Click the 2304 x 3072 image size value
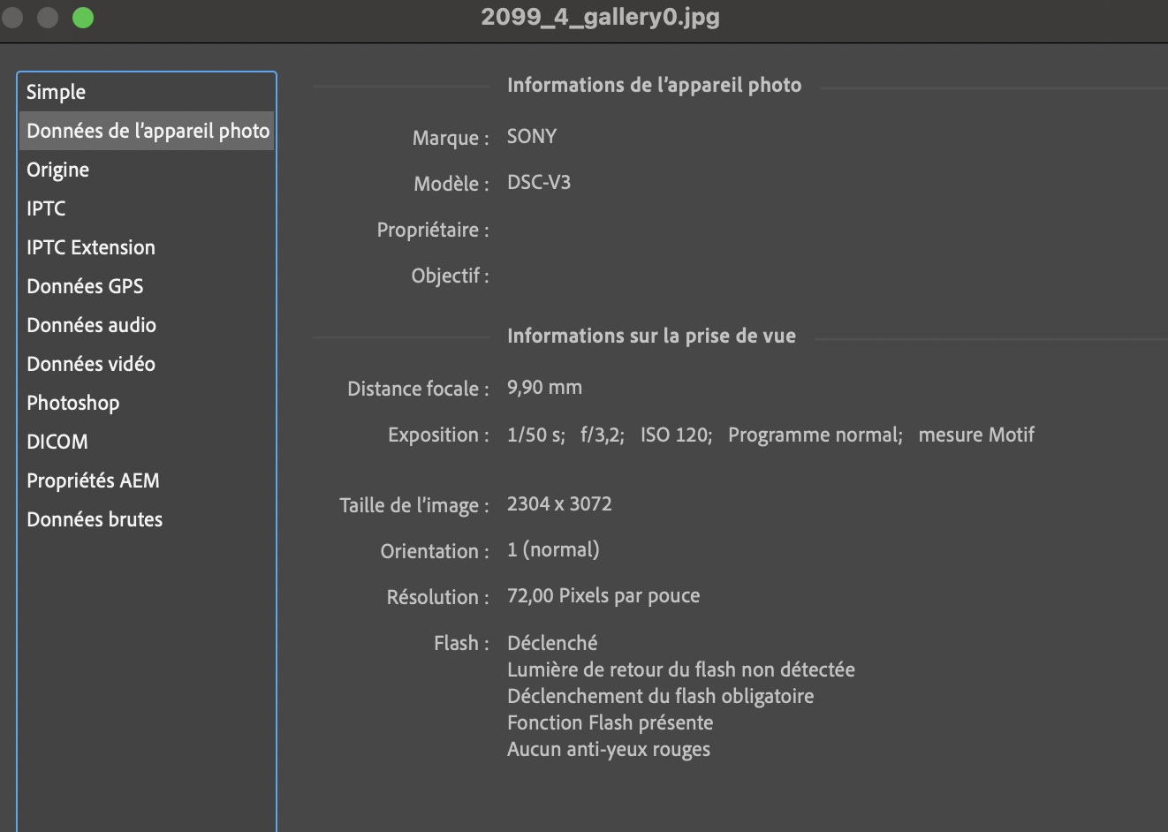 (x=558, y=504)
